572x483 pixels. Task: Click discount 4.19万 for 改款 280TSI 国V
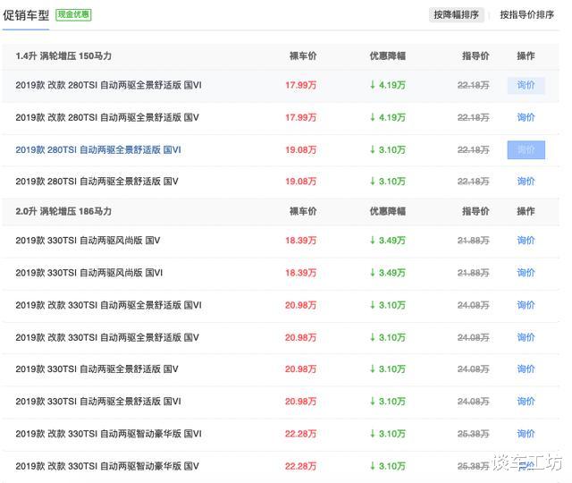(387, 117)
